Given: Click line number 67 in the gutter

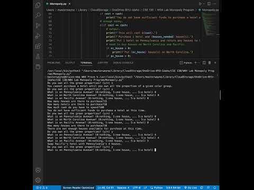Looking at the screenshot, I should coord(50,17).
